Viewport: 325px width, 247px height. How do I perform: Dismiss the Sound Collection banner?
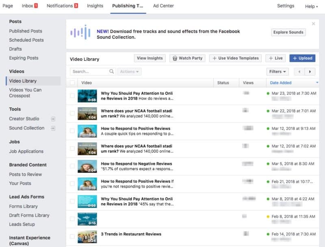click(x=313, y=24)
